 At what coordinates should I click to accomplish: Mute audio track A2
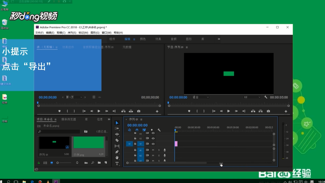point(153,155)
